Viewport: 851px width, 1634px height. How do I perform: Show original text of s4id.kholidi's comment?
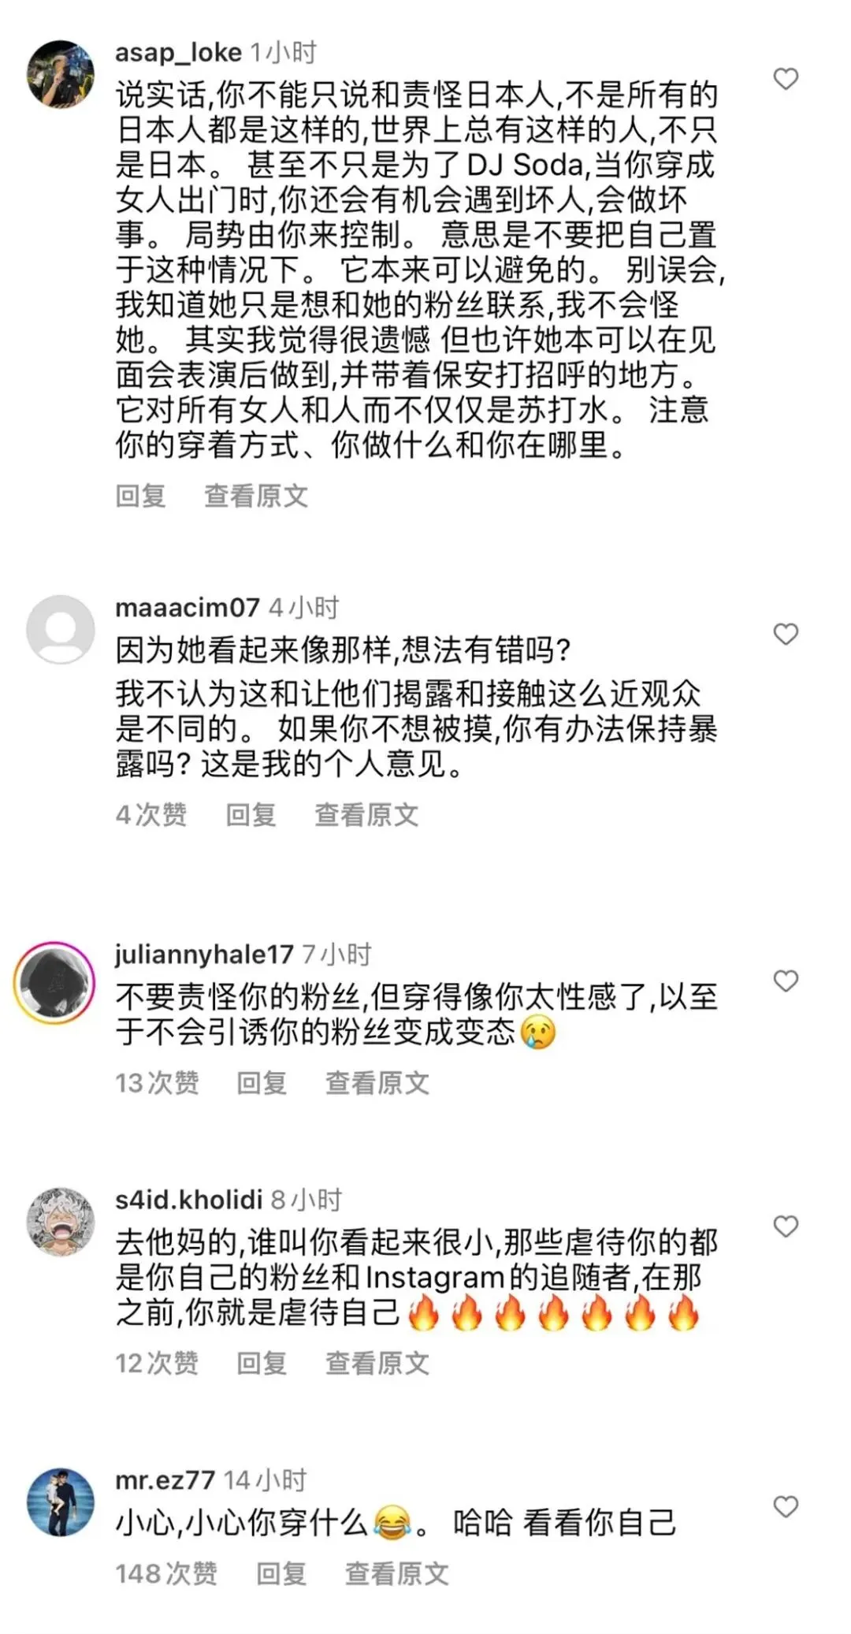click(x=377, y=1363)
